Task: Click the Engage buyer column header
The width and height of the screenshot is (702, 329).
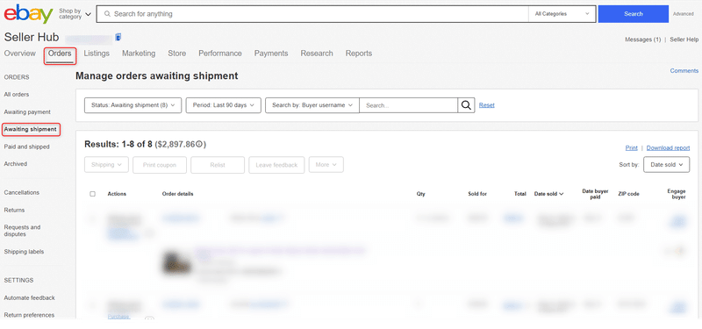Action: (677, 194)
